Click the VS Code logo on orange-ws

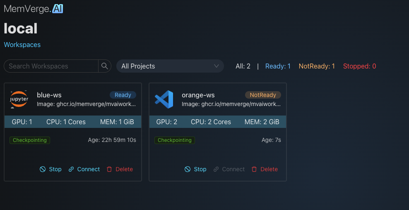point(164,99)
